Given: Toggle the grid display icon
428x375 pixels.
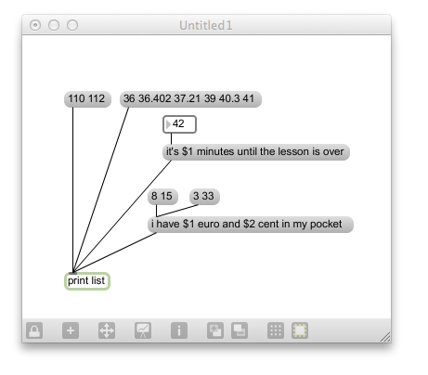Looking at the screenshot, I should (x=276, y=330).
